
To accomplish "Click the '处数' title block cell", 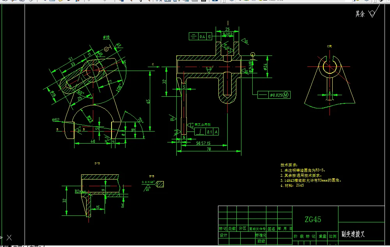I will (232, 229).
